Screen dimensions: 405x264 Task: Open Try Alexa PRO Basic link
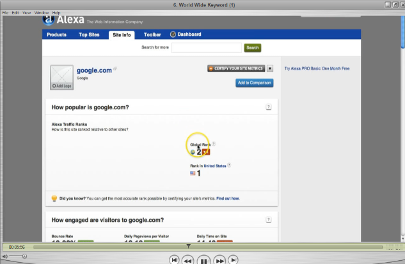coord(317,68)
